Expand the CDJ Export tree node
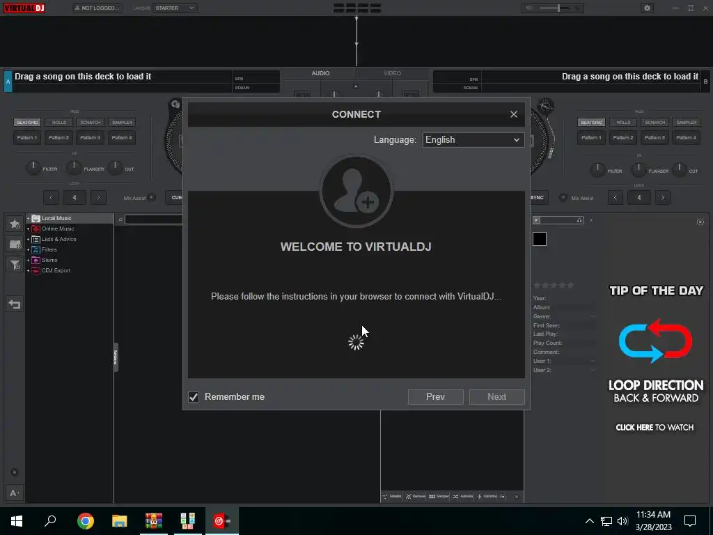 coord(28,271)
